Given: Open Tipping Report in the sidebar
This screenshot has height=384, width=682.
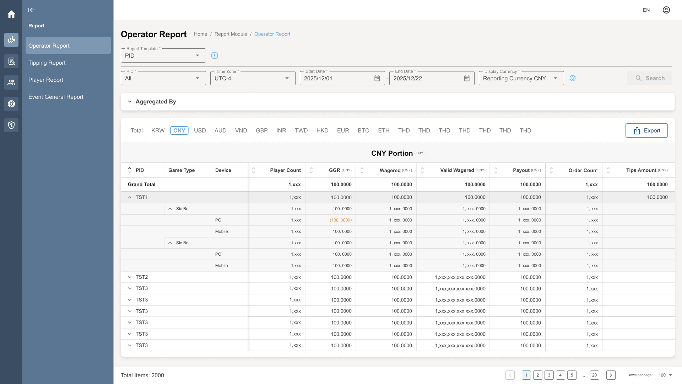Looking at the screenshot, I should (68, 63).
